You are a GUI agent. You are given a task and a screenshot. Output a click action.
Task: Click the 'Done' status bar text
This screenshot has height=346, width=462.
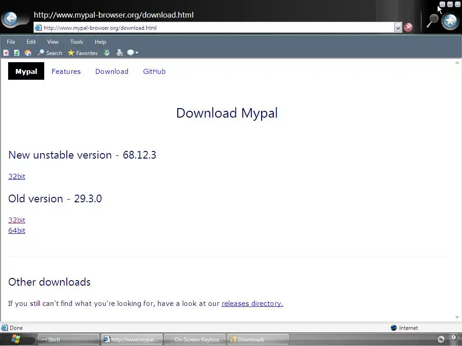coord(16,328)
